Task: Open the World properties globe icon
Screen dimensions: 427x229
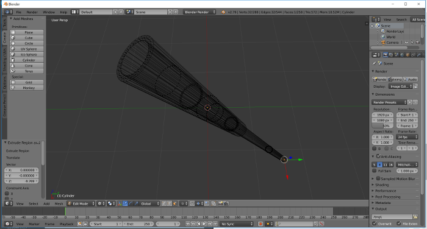Action: point(402,55)
